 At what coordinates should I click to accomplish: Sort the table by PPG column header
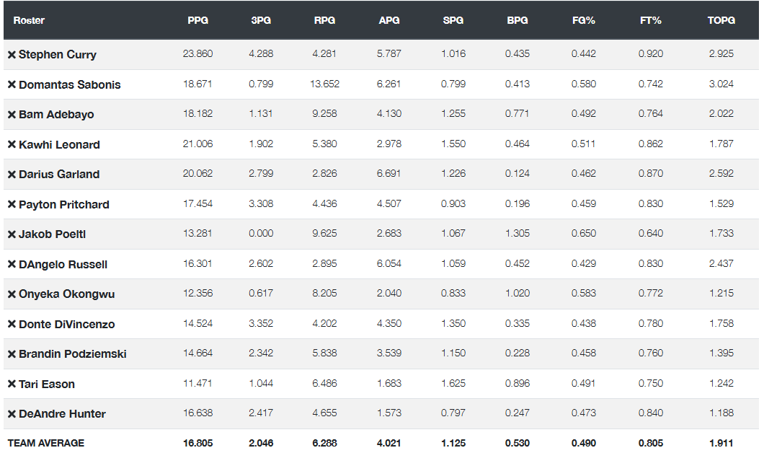click(x=197, y=20)
